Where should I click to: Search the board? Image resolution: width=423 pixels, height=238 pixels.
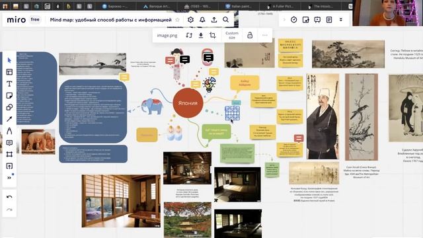[226, 20]
